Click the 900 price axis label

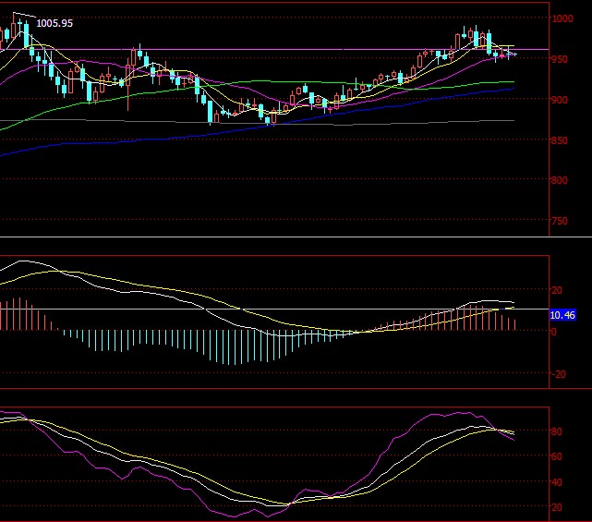559,100
